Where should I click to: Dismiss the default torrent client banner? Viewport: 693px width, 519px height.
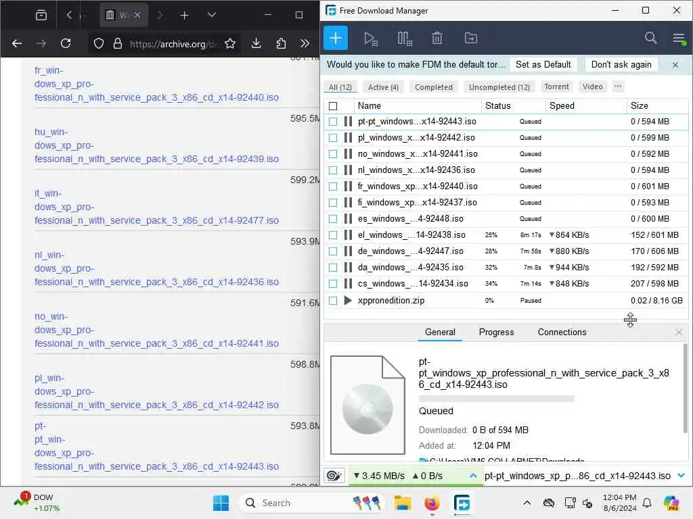coord(675,65)
